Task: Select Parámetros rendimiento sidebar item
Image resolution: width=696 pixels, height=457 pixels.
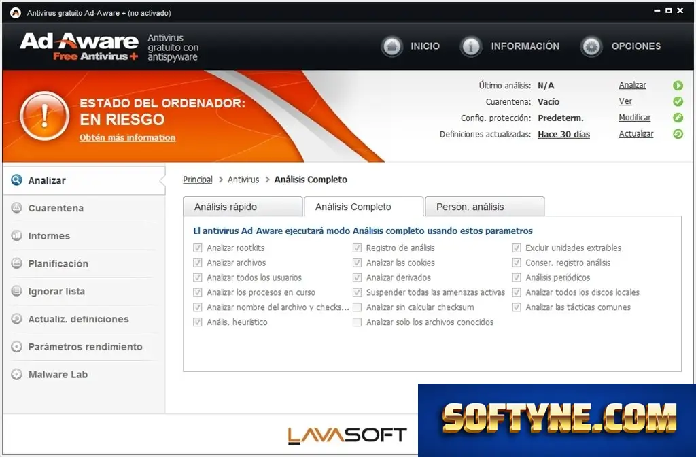Action: pos(84,347)
